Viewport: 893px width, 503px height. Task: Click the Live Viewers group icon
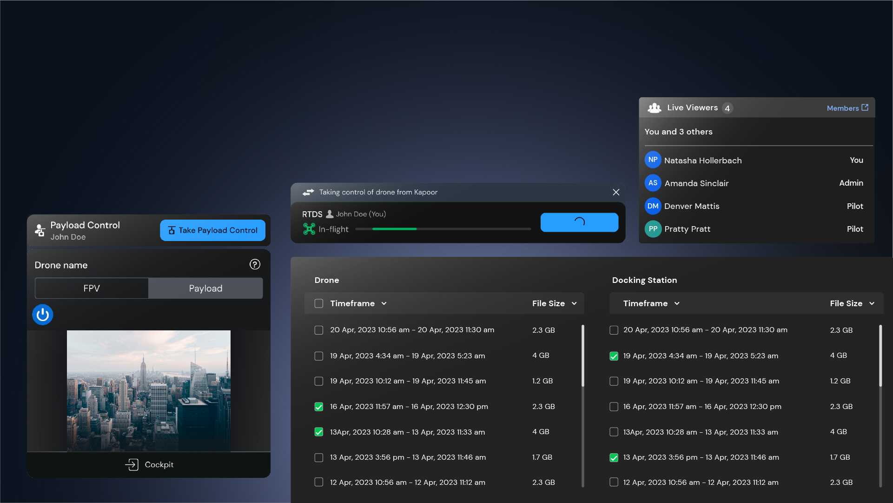pyautogui.click(x=655, y=108)
